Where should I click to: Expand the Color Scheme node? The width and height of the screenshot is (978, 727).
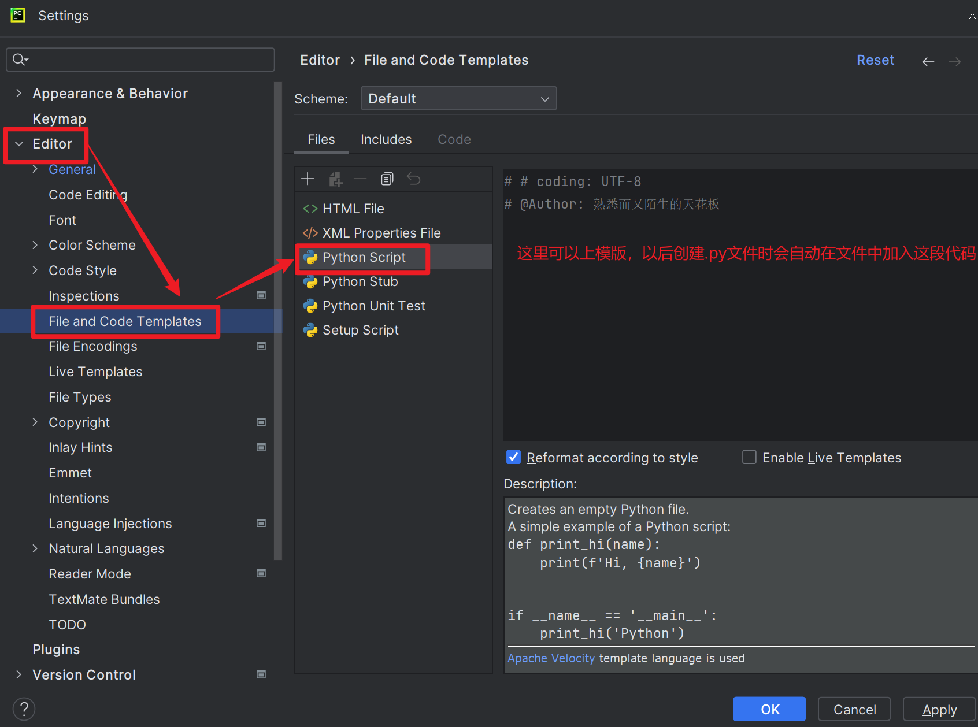point(35,245)
